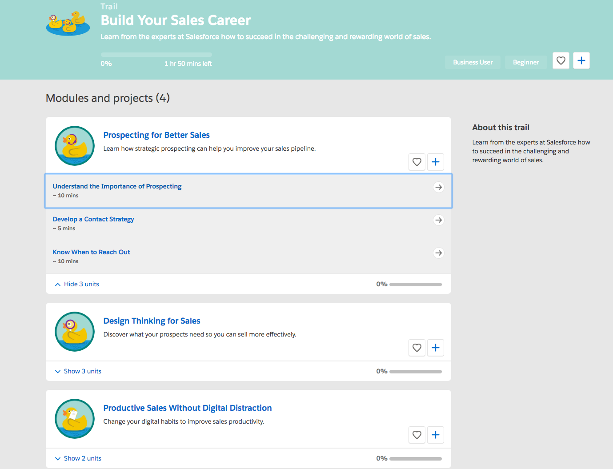Favorite the Prospecting for Better Sales module
Screen dimensions: 613x469
point(417,162)
